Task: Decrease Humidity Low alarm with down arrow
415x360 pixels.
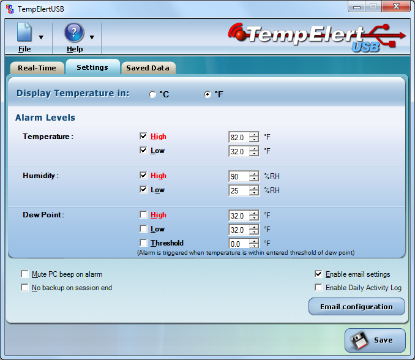Action: [254, 193]
